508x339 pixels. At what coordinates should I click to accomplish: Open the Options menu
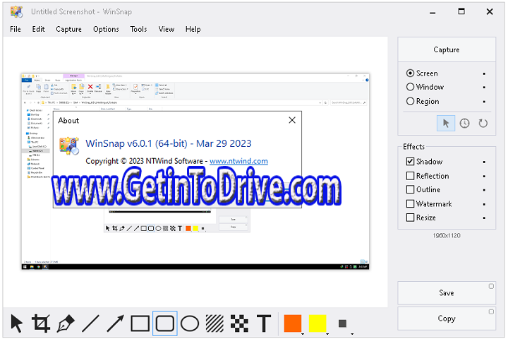[106, 29]
